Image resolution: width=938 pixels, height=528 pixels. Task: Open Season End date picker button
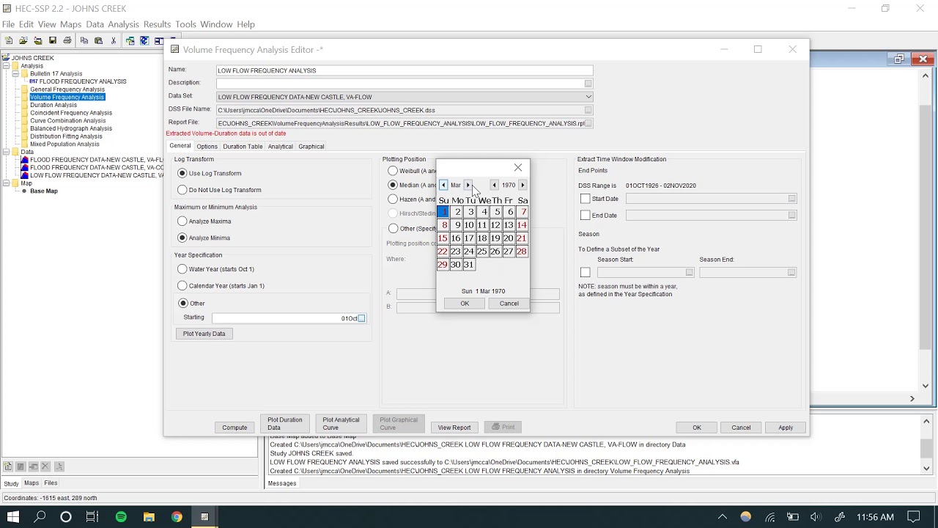click(791, 272)
